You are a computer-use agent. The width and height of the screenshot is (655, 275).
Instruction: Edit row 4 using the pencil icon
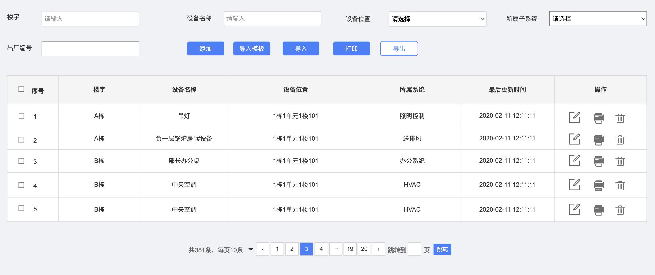coord(574,185)
